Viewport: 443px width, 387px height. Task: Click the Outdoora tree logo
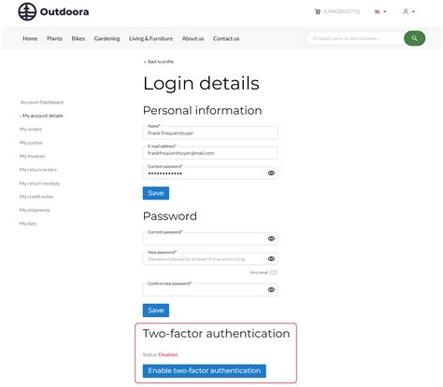(27, 11)
